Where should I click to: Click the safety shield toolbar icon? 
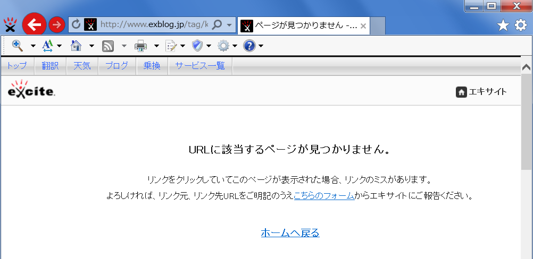tap(197, 46)
